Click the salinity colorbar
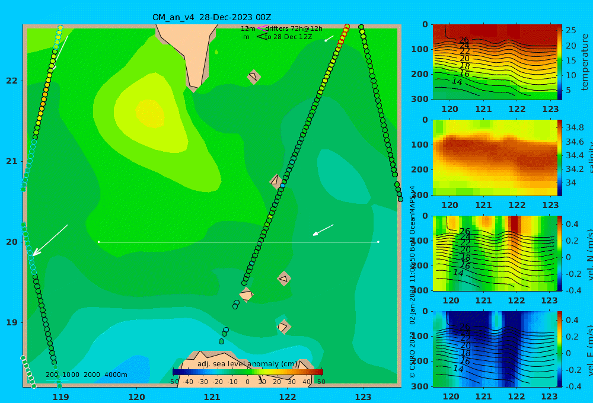 560,158
